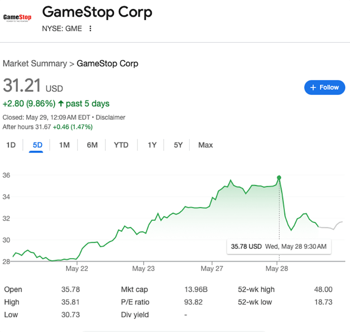Select the 1M time range
350x332 pixels.
(x=64, y=145)
